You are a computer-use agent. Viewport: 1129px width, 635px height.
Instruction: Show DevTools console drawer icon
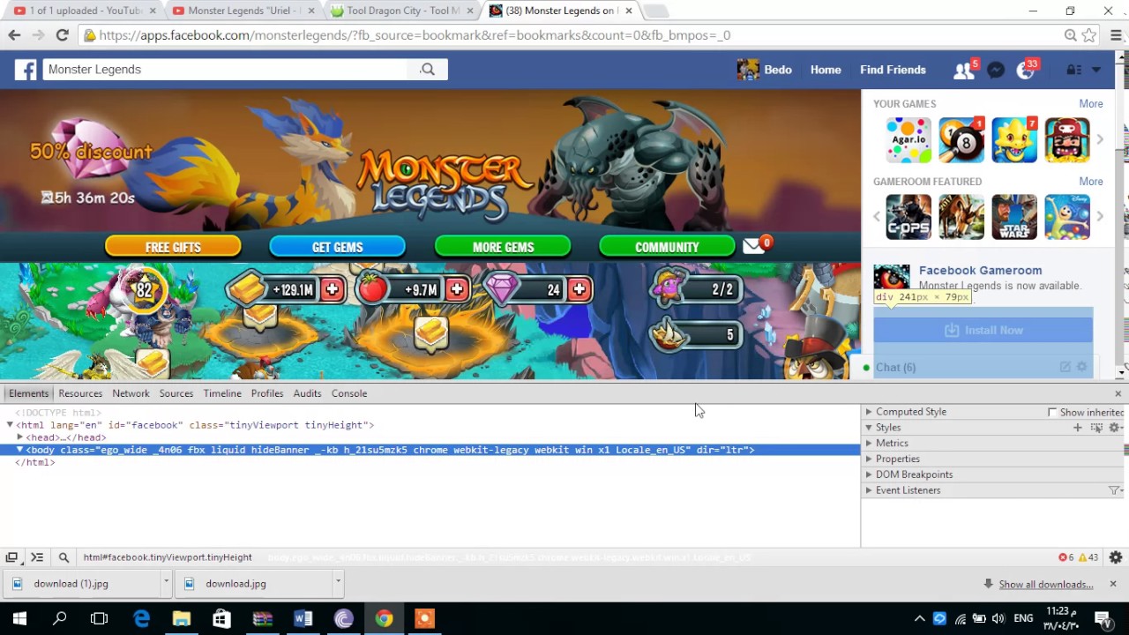37,557
